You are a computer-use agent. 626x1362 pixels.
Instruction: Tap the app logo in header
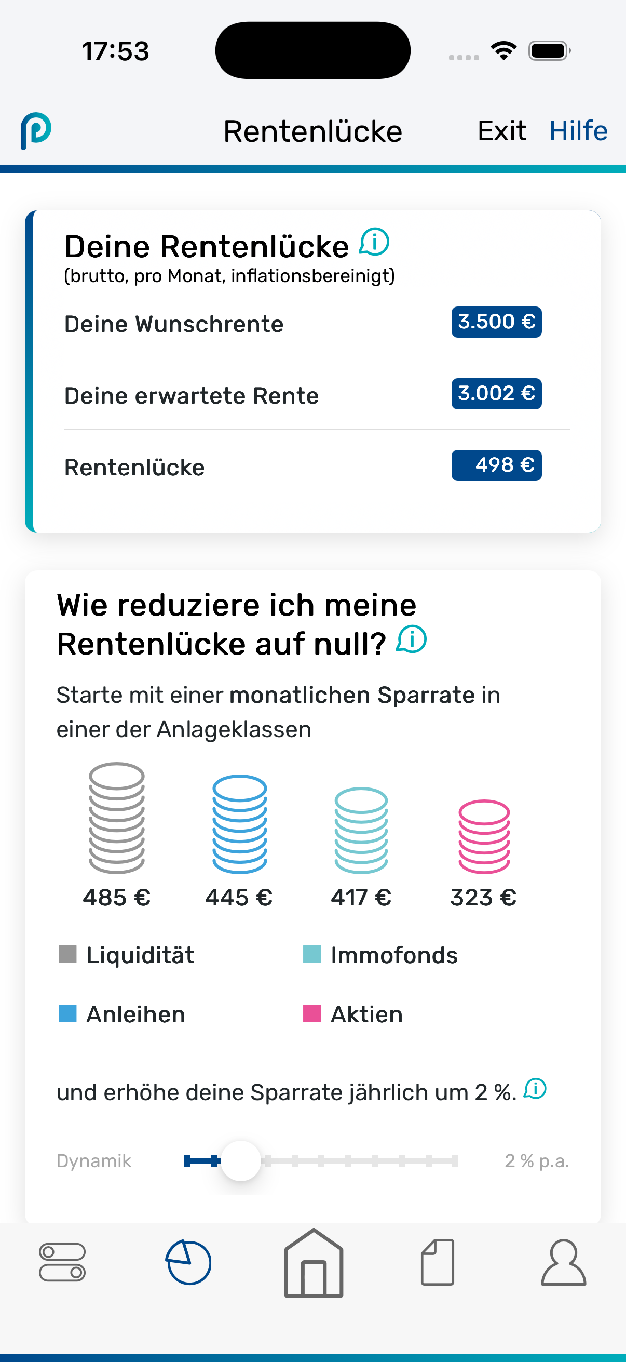point(36,130)
